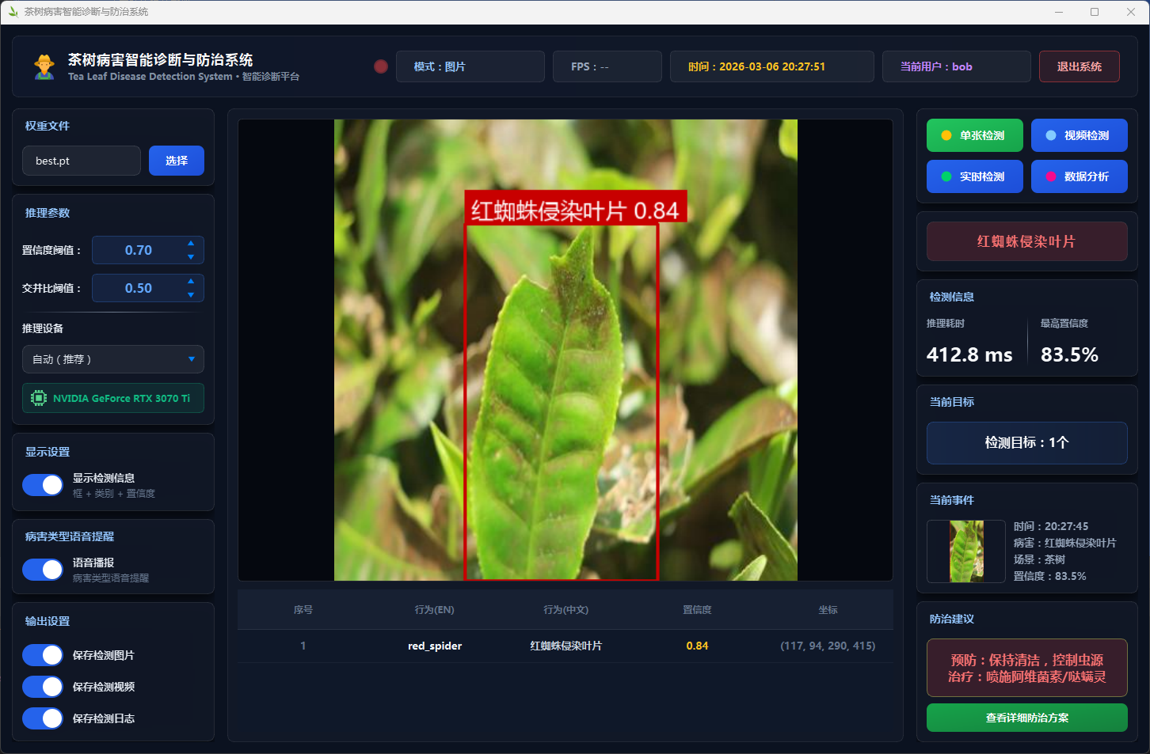
Task: Decrease the IoU threshold with down arrow
Action: (x=191, y=295)
